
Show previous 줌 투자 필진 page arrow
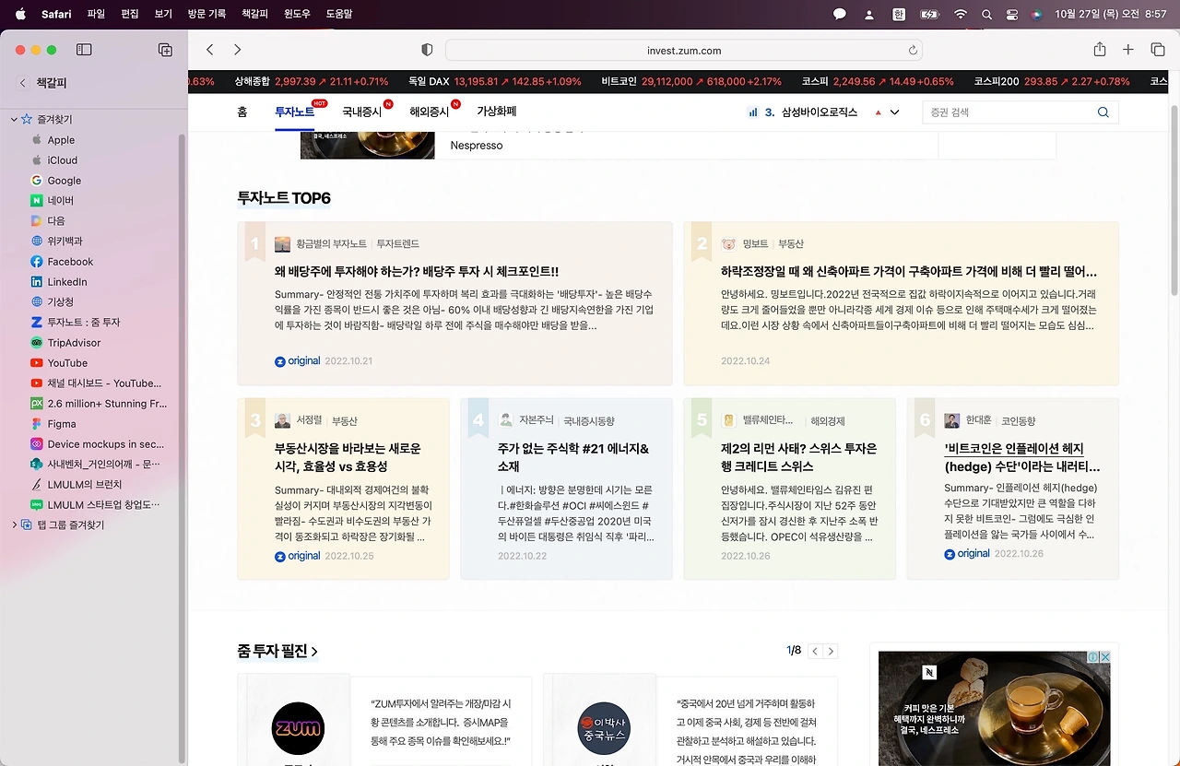coord(815,652)
